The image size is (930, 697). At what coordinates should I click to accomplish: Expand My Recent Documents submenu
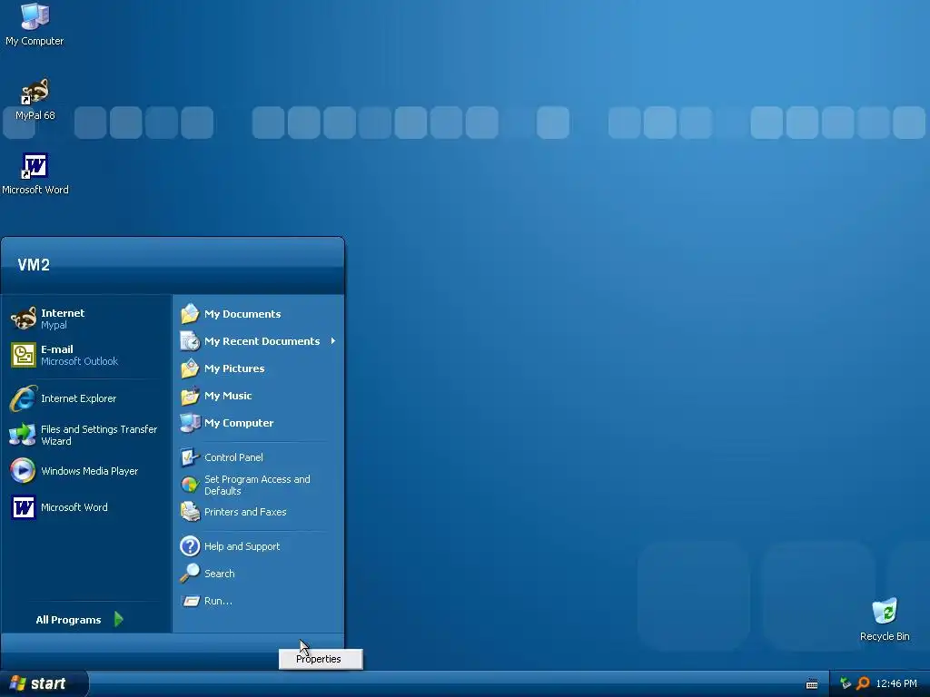point(259,341)
